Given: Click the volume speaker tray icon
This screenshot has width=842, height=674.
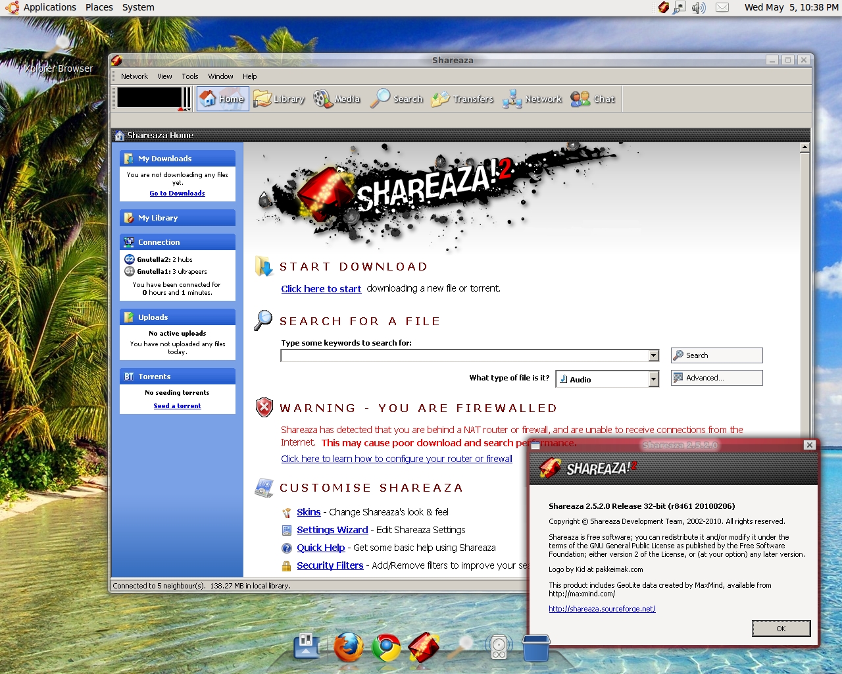Looking at the screenshot, I should pyautogui.click(x=699, y=7).
